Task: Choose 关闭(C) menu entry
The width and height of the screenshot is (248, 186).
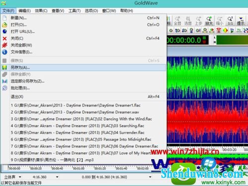Action: (x=83, y=38)
